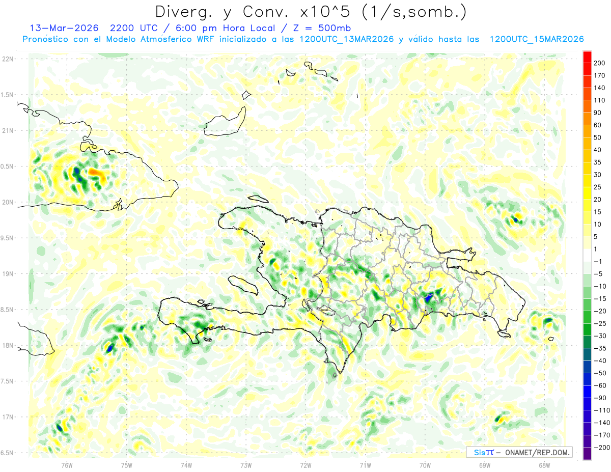Click the '73W' longitude label
The height and width of the screenshot is (472, 611).
(246, 465)
